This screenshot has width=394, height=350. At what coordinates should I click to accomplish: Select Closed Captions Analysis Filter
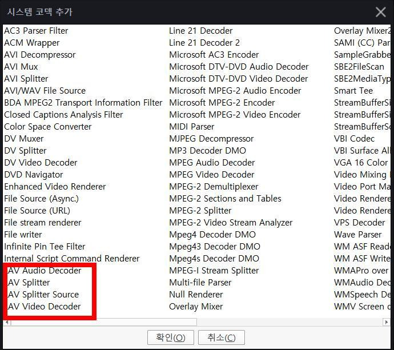pyautogui.click(x=63, y=115)
